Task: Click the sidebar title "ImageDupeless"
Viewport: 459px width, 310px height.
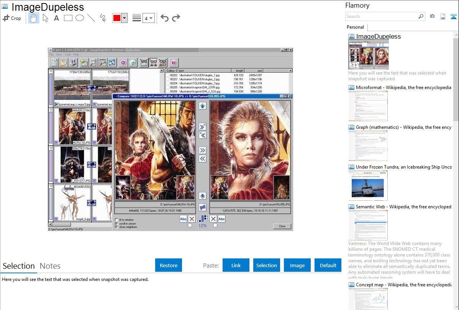Action: coord(378,36)
